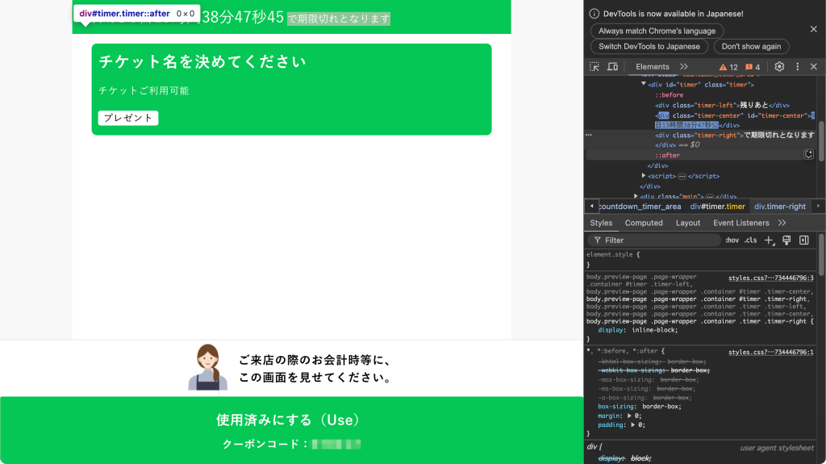Switch to the Styles tab
This screenshot has height=464, width=826.
tap(601, 223)
